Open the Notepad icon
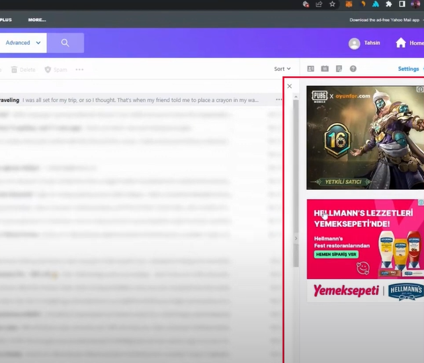 tap(339, 69)
